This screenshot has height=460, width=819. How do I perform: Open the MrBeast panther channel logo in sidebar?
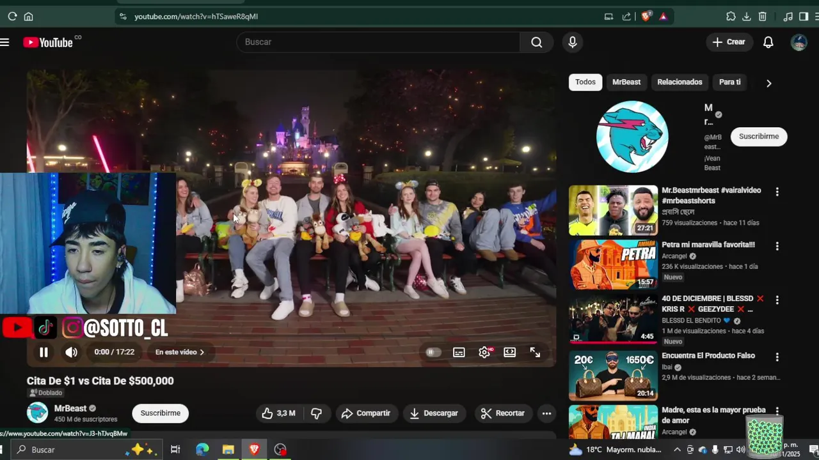tap(632, 137)
